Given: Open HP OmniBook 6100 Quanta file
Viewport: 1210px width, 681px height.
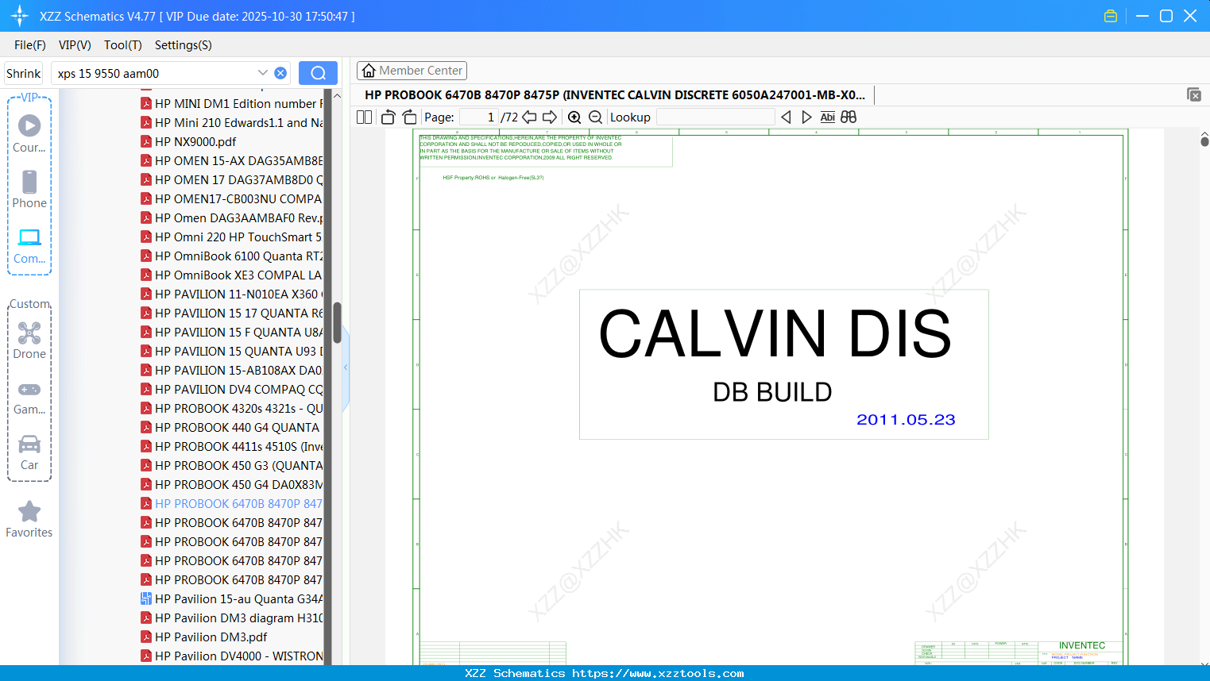Looking at the screenshot, I should pyautogui.click(x=231, y=256).
